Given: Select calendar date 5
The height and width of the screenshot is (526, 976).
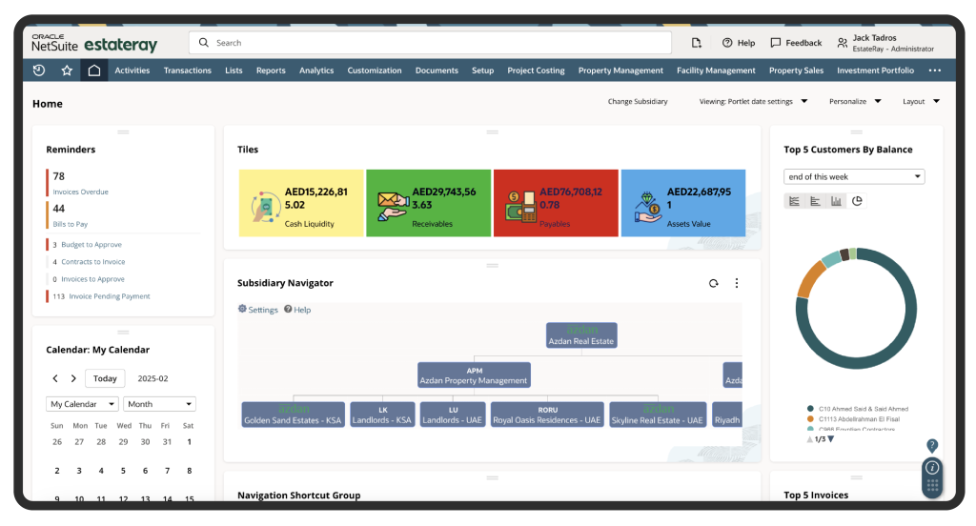Looking at the screenshot, I should [x=123, y=471].
